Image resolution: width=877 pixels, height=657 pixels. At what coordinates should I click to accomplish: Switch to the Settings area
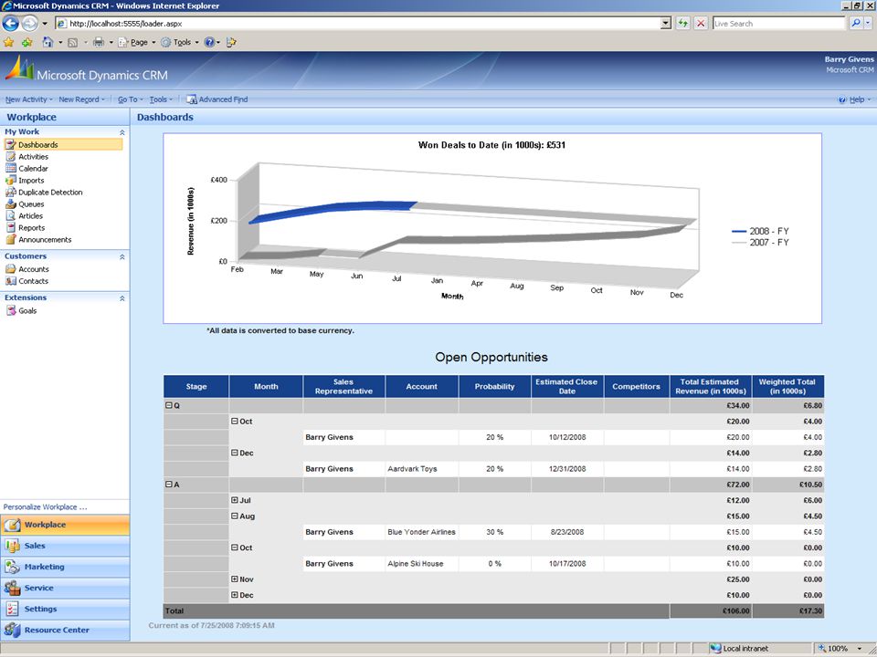pyautogui.click(x=65, y=609)
